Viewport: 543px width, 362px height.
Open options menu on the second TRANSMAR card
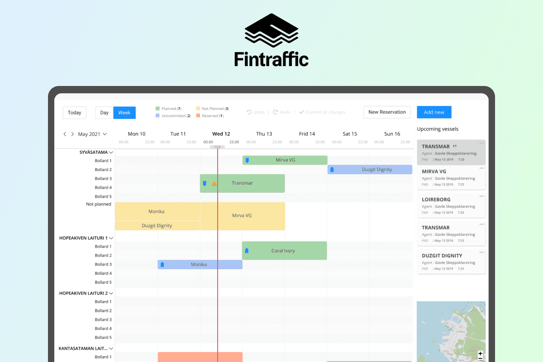(x=481, y=224)
